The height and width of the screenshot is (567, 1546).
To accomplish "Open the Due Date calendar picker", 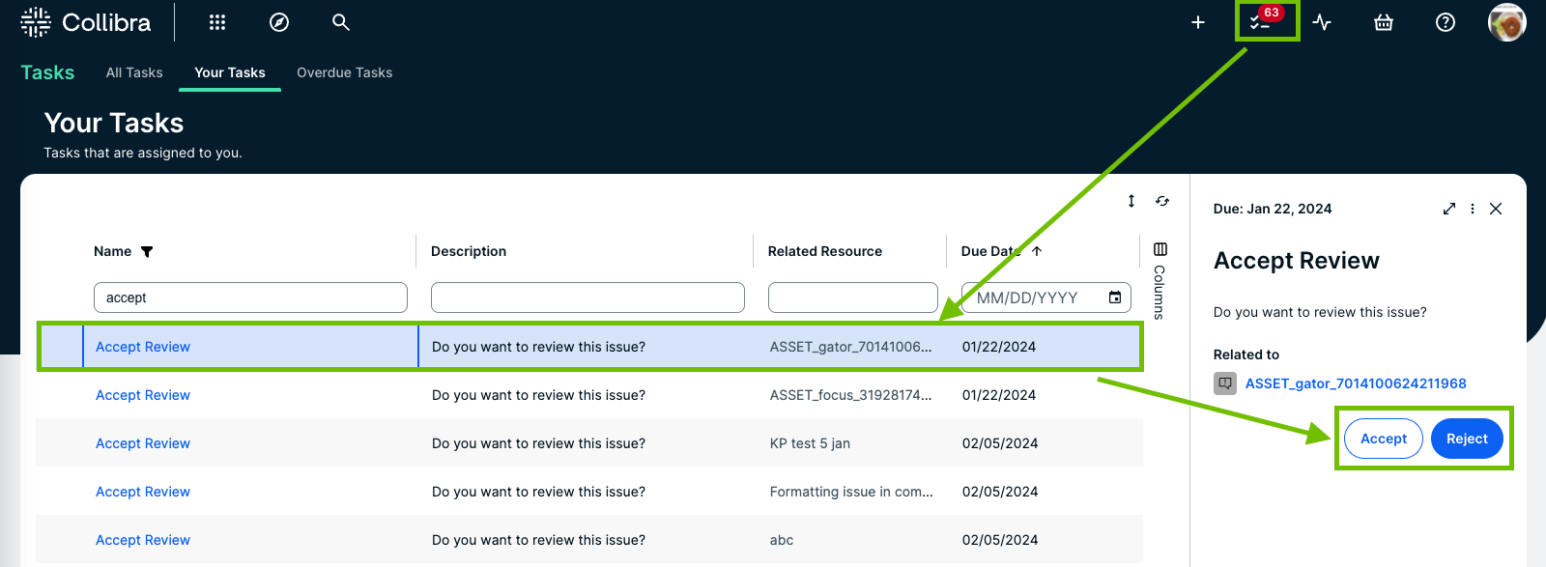I will coord(1115,298).
